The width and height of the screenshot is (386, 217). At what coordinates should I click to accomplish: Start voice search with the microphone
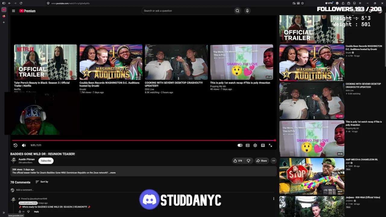(x=247, y=11)
